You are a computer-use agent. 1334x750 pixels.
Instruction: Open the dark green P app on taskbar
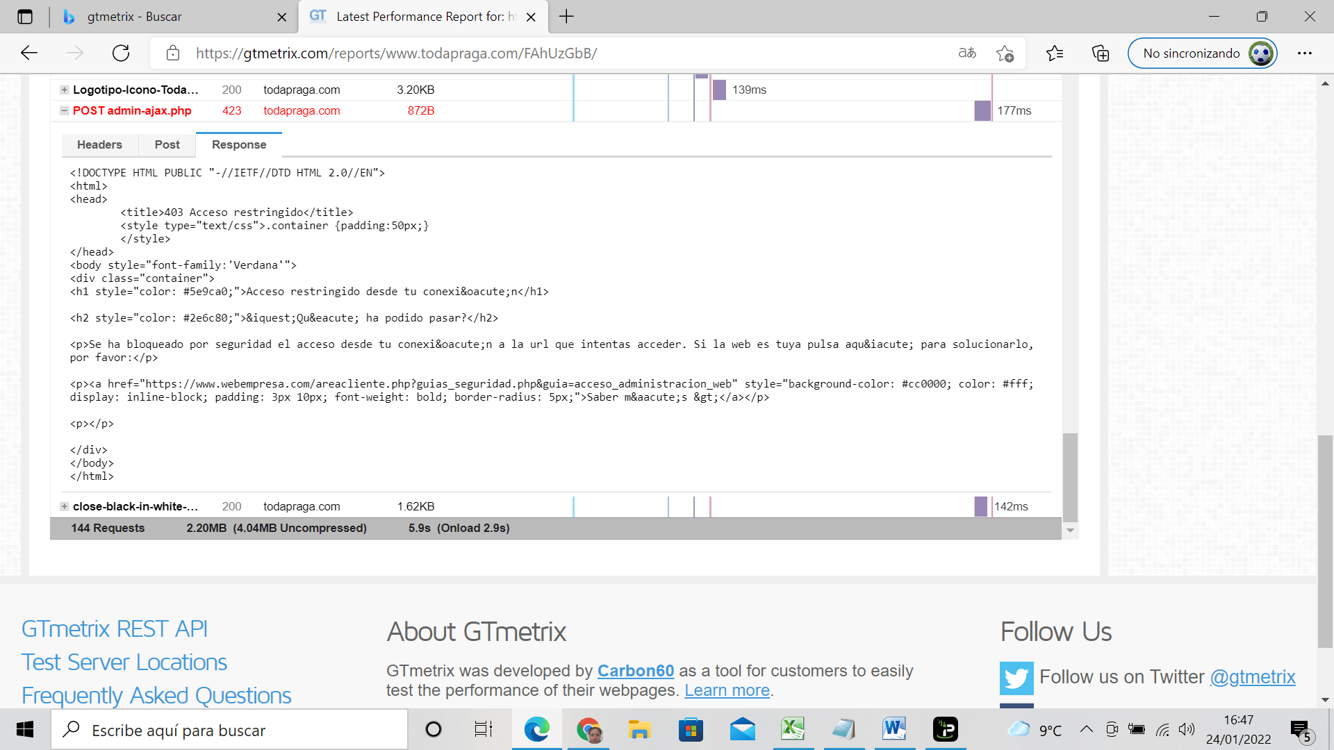pos(945,729)
